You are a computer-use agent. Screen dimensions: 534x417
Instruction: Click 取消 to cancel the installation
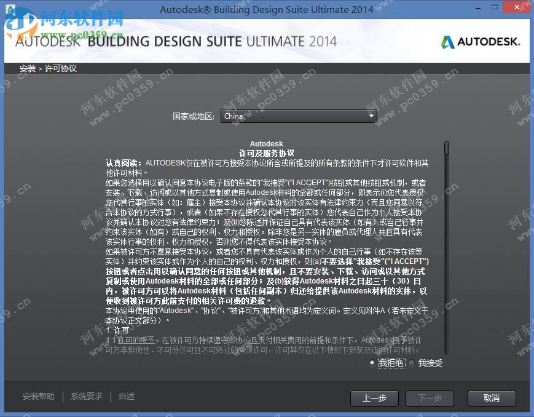tap(492, 399)
